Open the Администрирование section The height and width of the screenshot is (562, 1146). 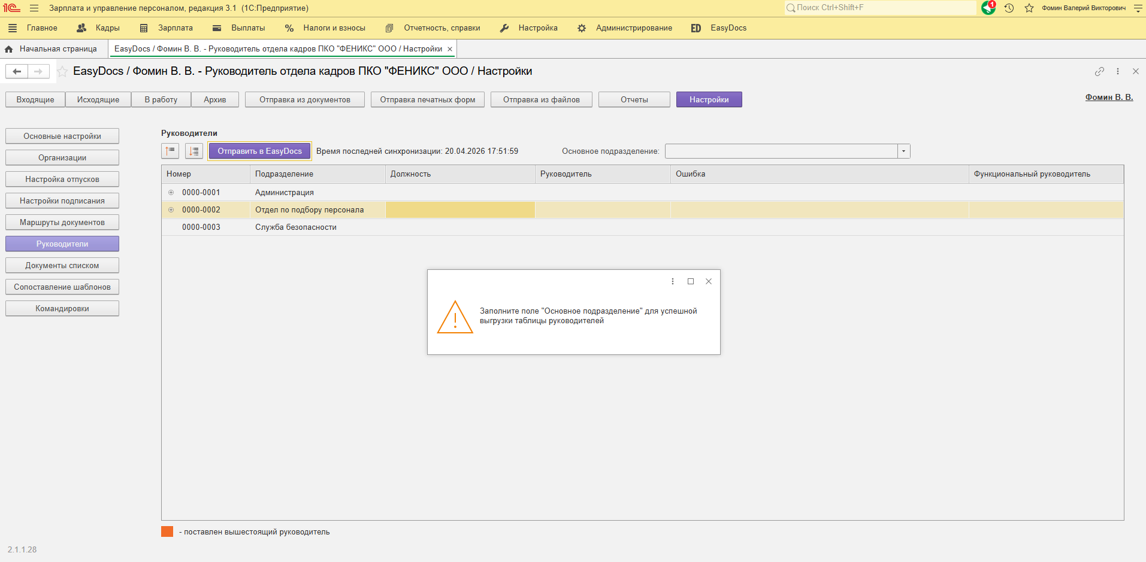click(x=634, y=28)
